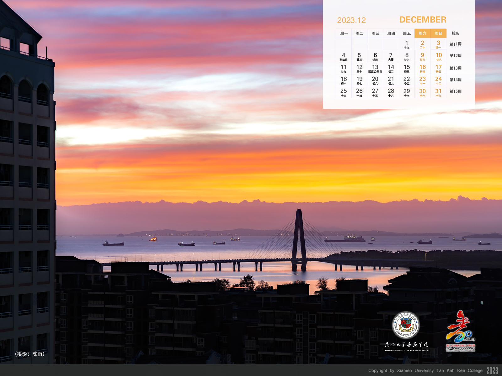502x376 pixels.
Task: Click the 第11周 school week label
Action: (456, 44)
